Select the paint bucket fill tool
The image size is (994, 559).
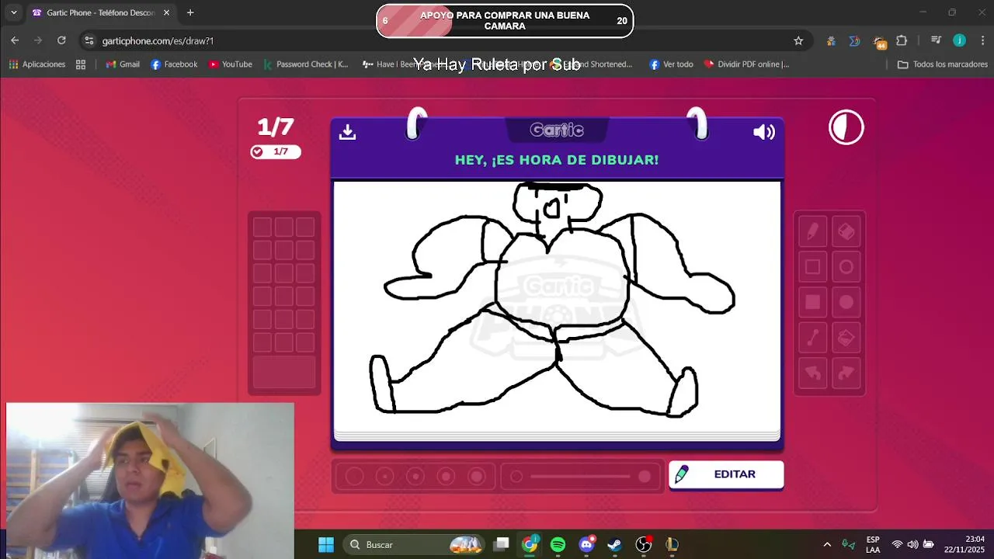[x=846, y=338]
